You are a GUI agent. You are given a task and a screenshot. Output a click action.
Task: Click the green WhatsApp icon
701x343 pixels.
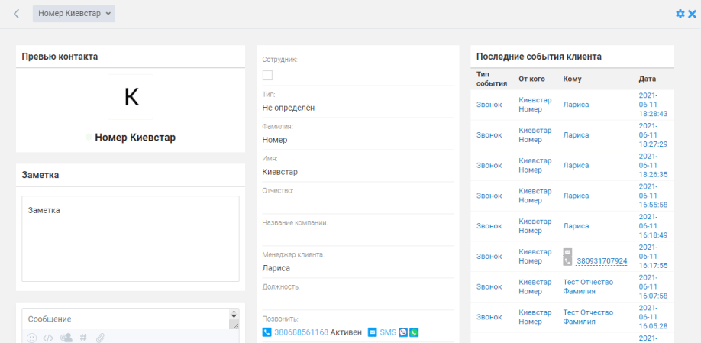(414, 332)
